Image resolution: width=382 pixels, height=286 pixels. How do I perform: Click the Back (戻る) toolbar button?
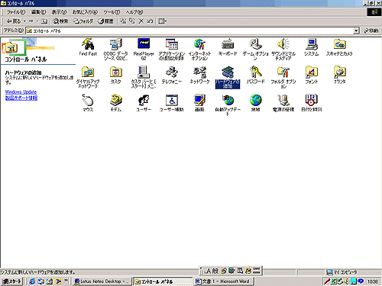coord(14,21)
